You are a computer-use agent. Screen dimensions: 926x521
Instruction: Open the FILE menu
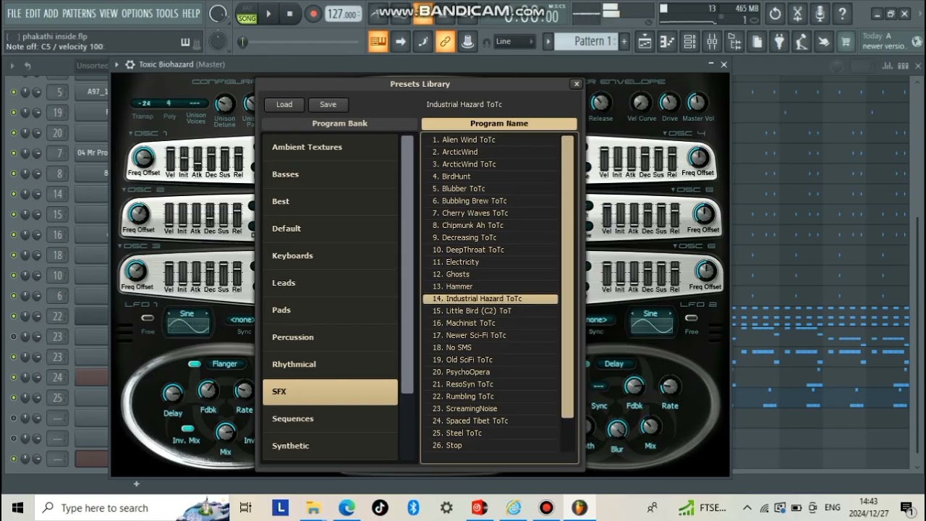coord(14,14)
